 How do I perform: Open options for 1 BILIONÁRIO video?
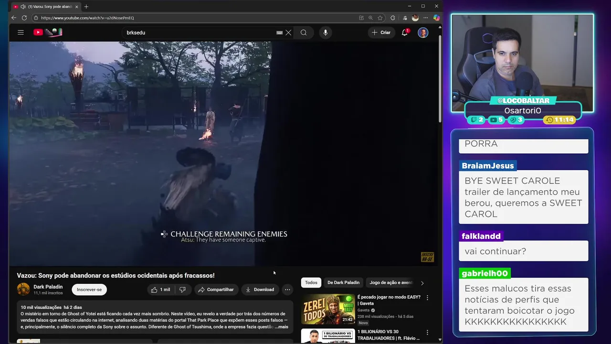pos(427,333)
